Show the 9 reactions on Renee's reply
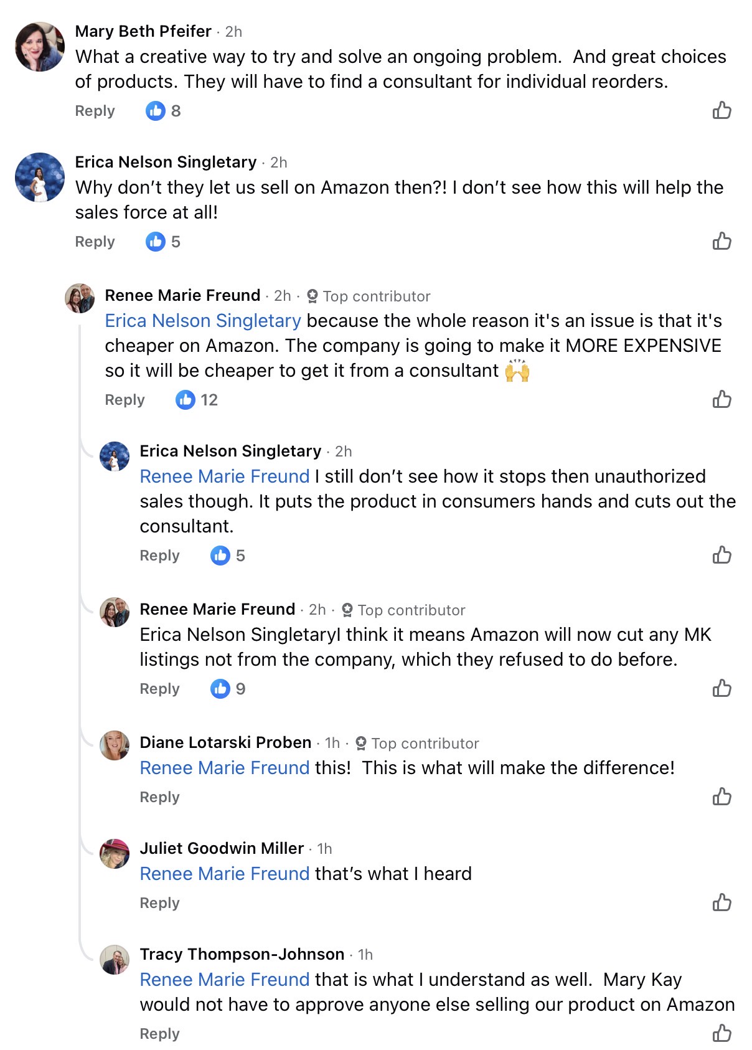Screen dimensions: 752x1050 (228, 689)
